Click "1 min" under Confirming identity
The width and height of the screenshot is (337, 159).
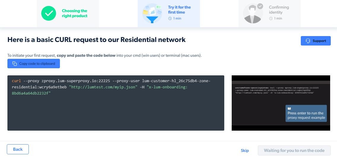pyautogui.click(x=278, y=18)
